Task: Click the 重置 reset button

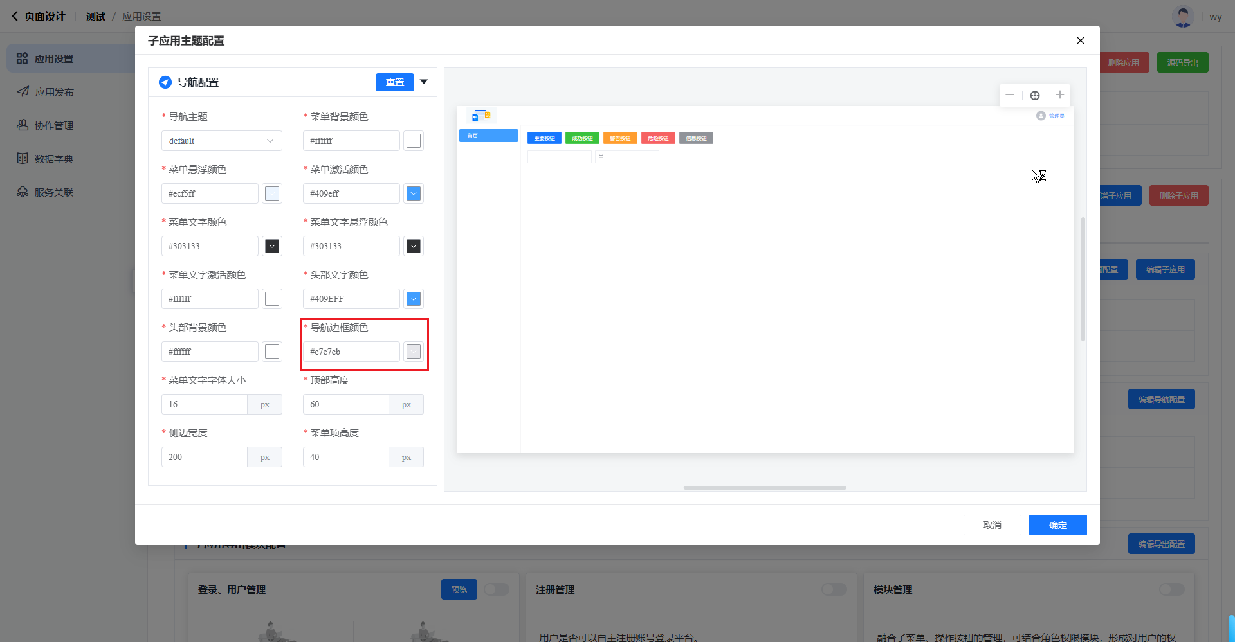Action: click(x=394, y=82)
